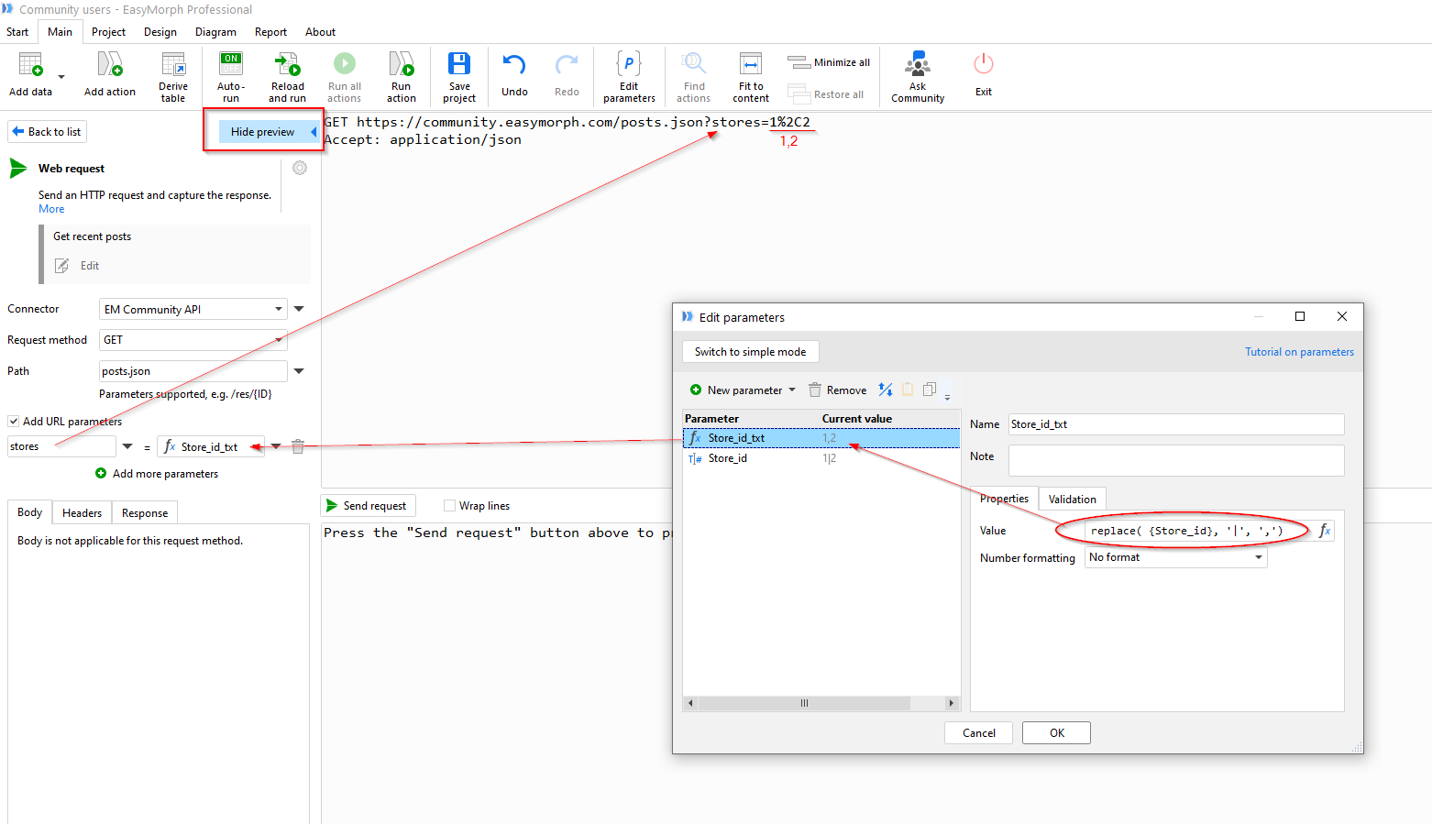Click Restore all in the toolbar

click(x=826, y=93)
